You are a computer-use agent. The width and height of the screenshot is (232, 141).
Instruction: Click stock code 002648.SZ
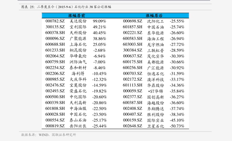point(133,126)
